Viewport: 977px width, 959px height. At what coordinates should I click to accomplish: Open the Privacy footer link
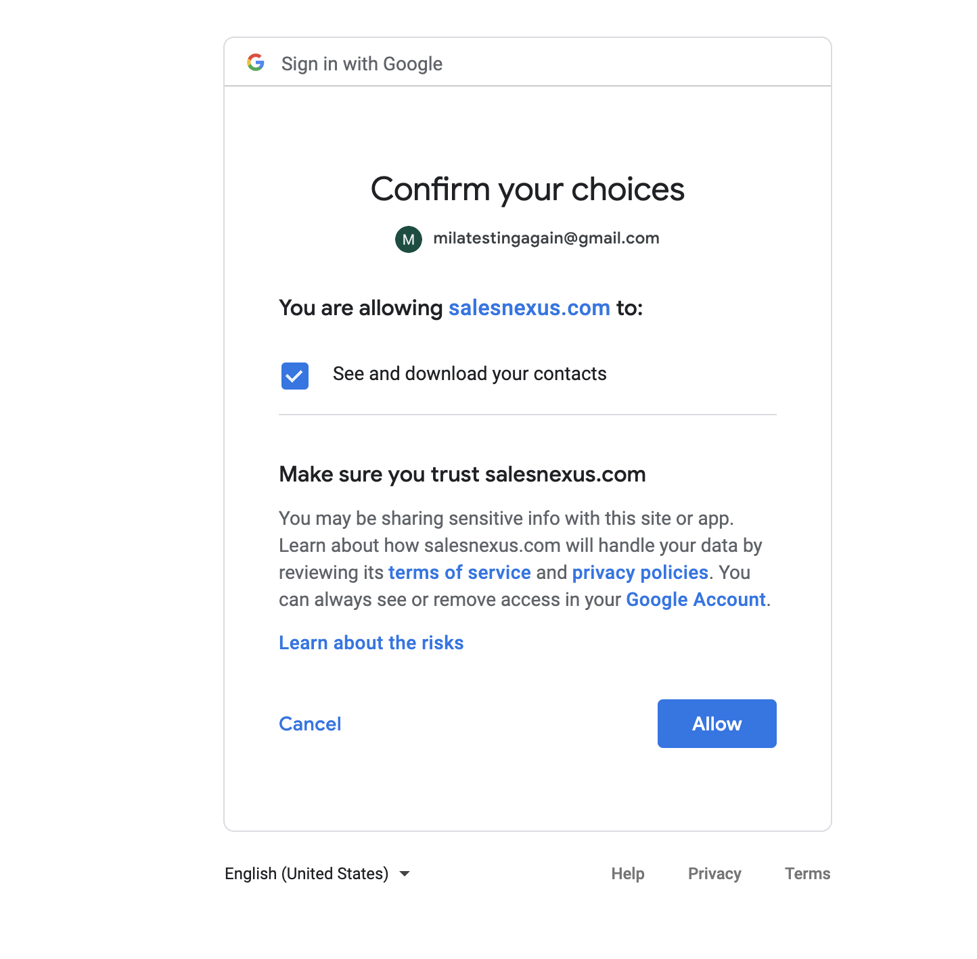(x=714, y=874)
